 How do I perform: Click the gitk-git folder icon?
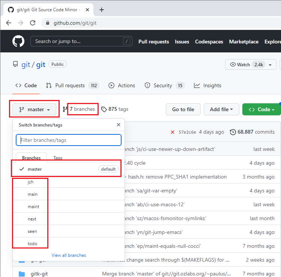point(22,274)
